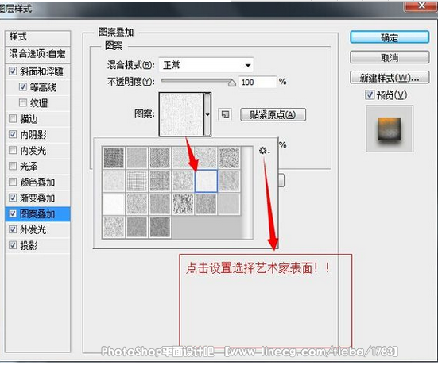438x365 pixels.
Task: Click the orange style preview thumbnail
Action: tap(390, 129)
